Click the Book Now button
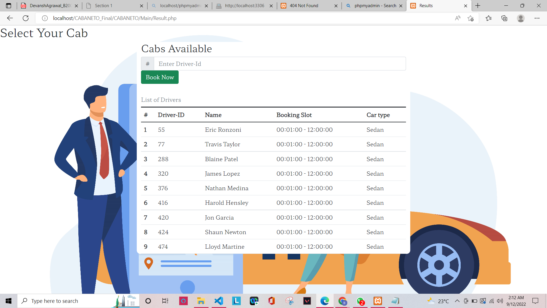The width and height of the screenshot is (547, 308). [x=160, y=77]
